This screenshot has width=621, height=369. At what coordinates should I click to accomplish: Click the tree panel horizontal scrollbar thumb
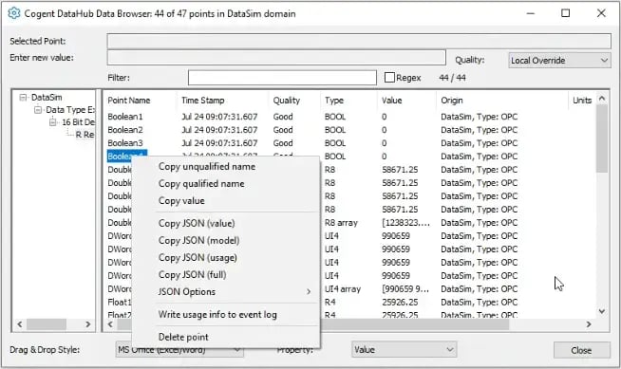click(47, 324)
